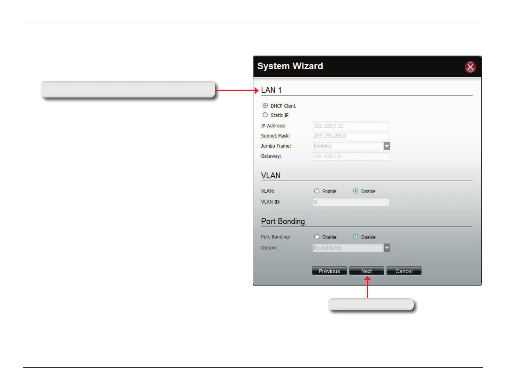Click the Gateway input field
506x391 pixels.
(350, 156)
